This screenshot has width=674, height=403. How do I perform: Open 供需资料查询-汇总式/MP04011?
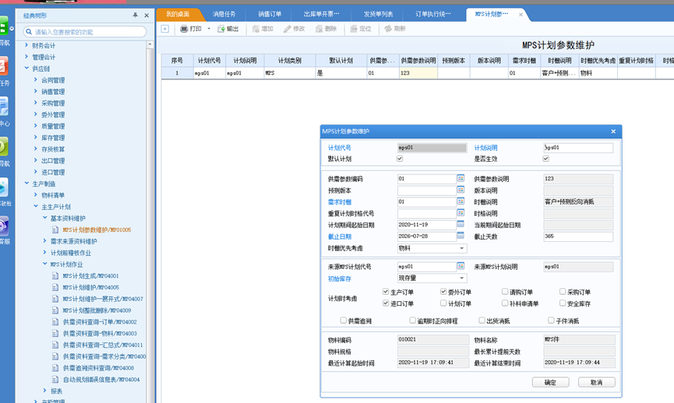coord(103,345)
